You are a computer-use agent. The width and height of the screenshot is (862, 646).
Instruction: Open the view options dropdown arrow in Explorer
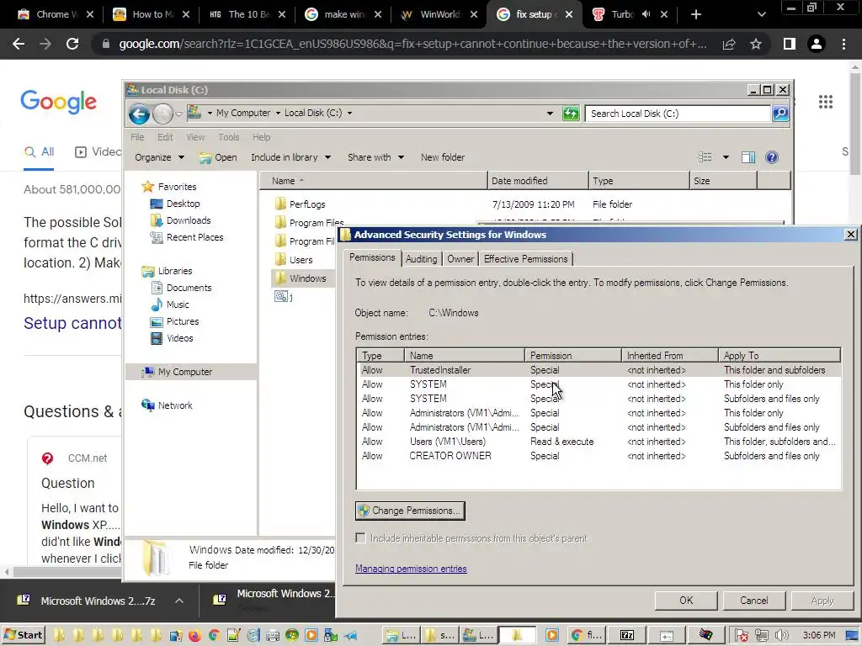726,157
